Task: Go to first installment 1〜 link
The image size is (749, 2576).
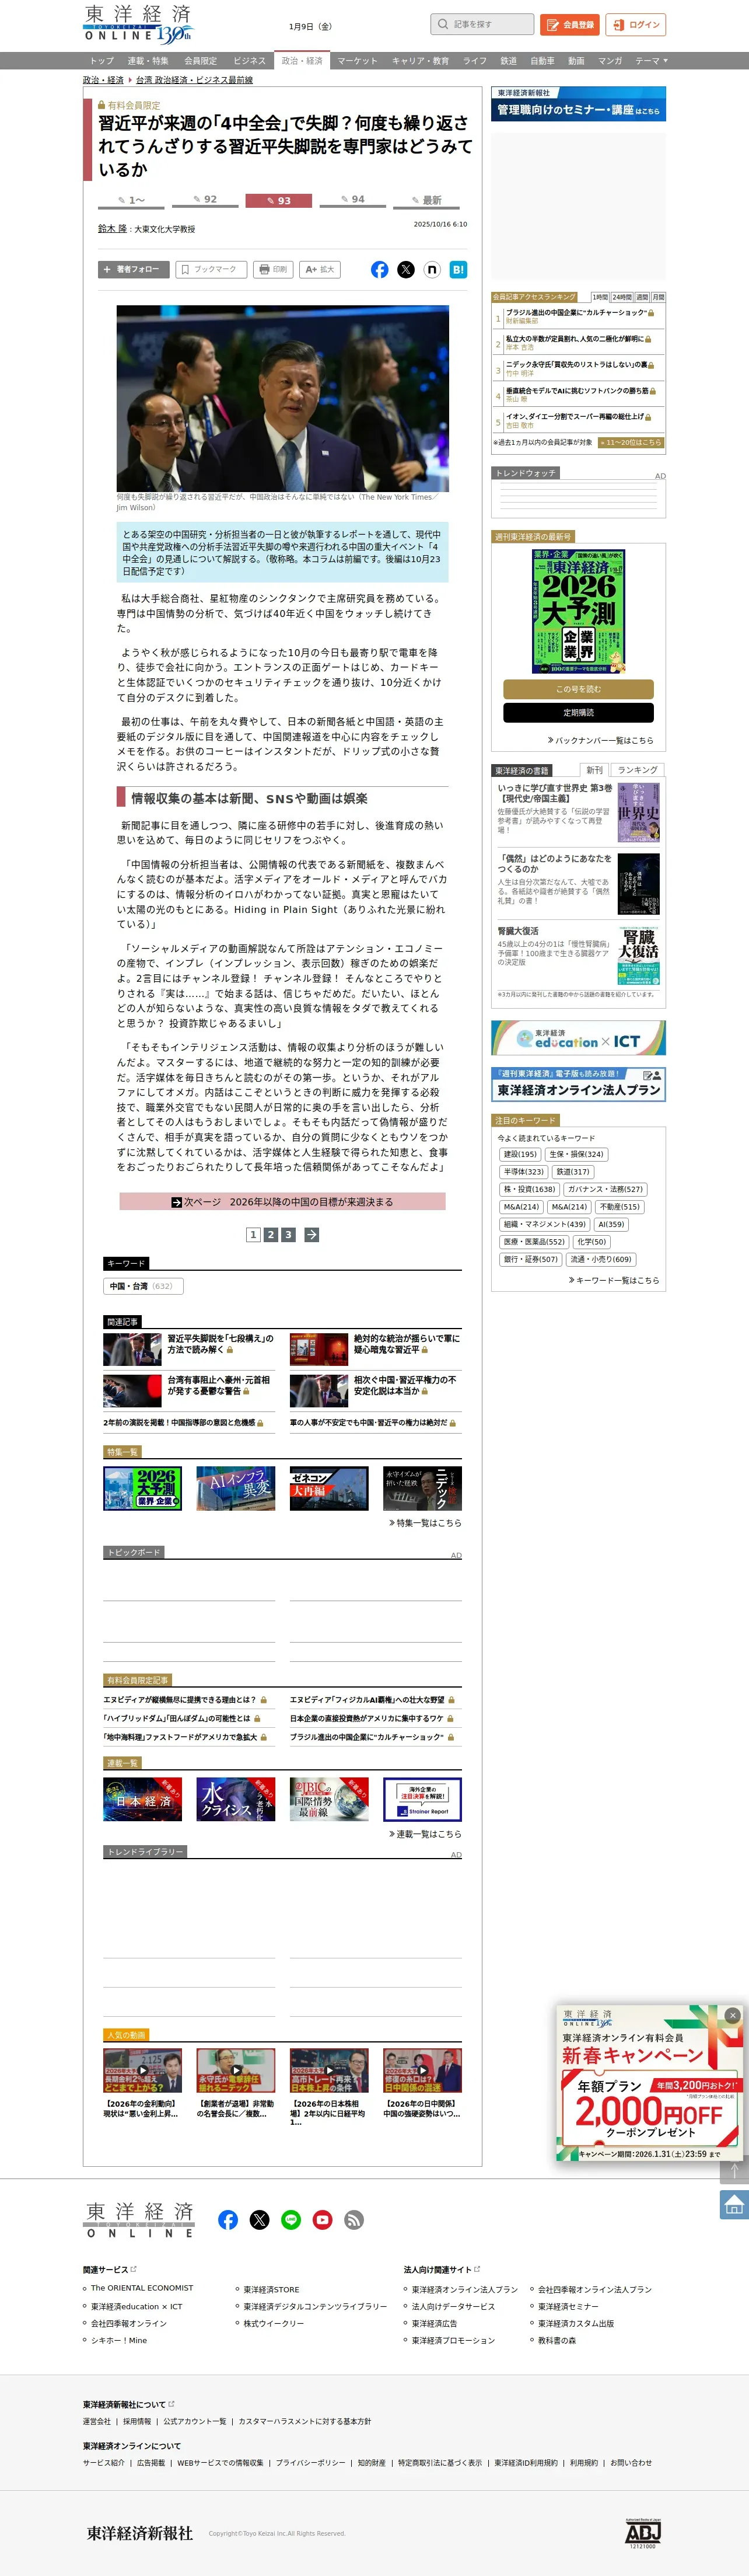Action: pos(131,200)
